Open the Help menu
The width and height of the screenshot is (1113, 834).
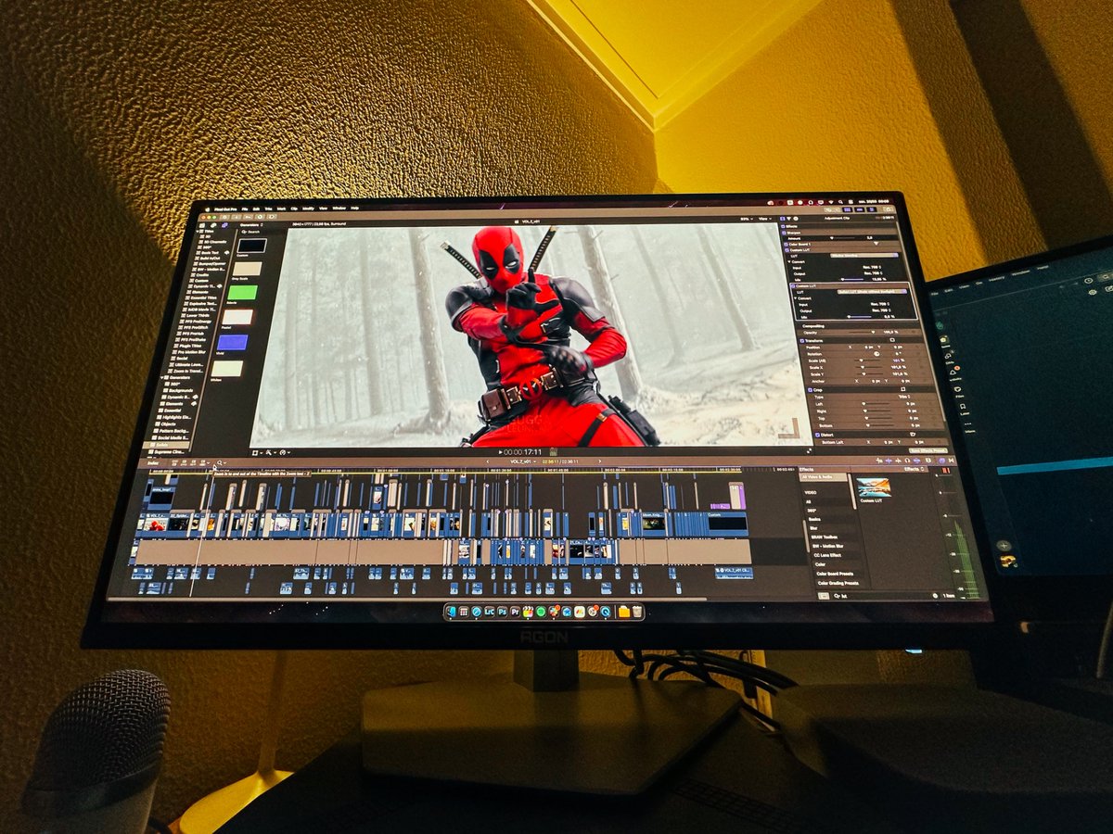(354, 208)
